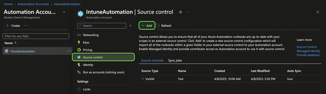The image size is (326, 94).
Task: Collapse the resource menu with chevron
Action: [x=131, y=26]
